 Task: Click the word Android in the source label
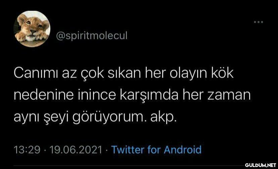[x=183, y=150]
